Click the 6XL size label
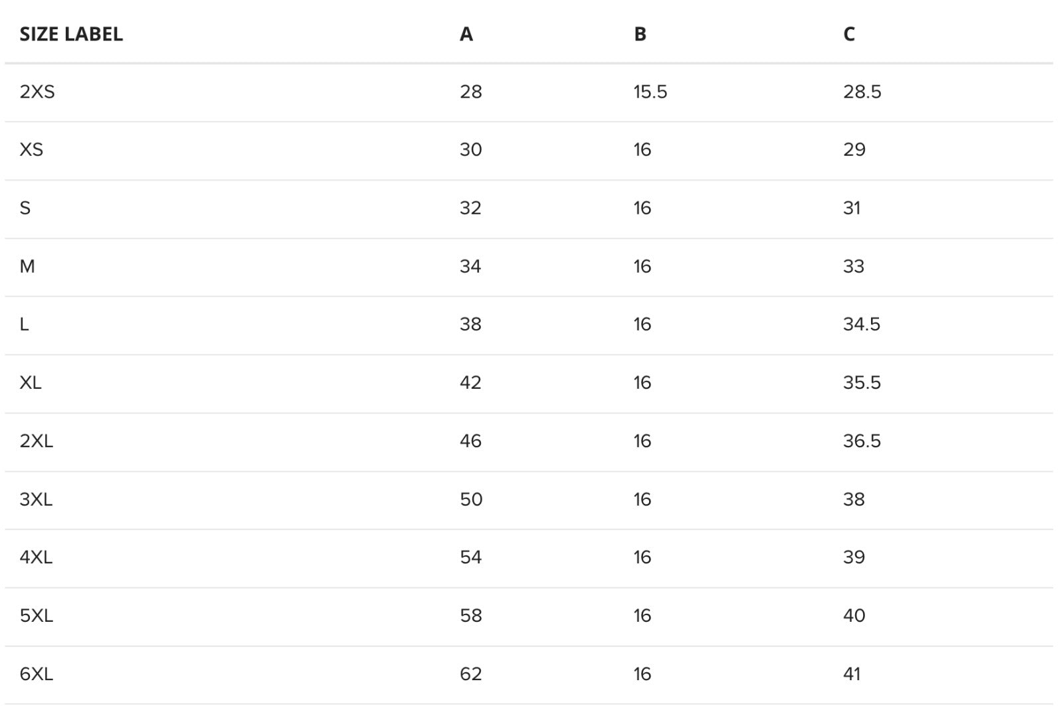The height and width of the screenshot is (724, 1063). pyautogui.click(x=36, y=674)
